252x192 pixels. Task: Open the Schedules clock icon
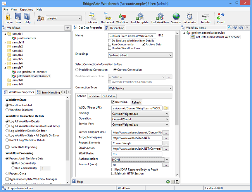(190, 16)
